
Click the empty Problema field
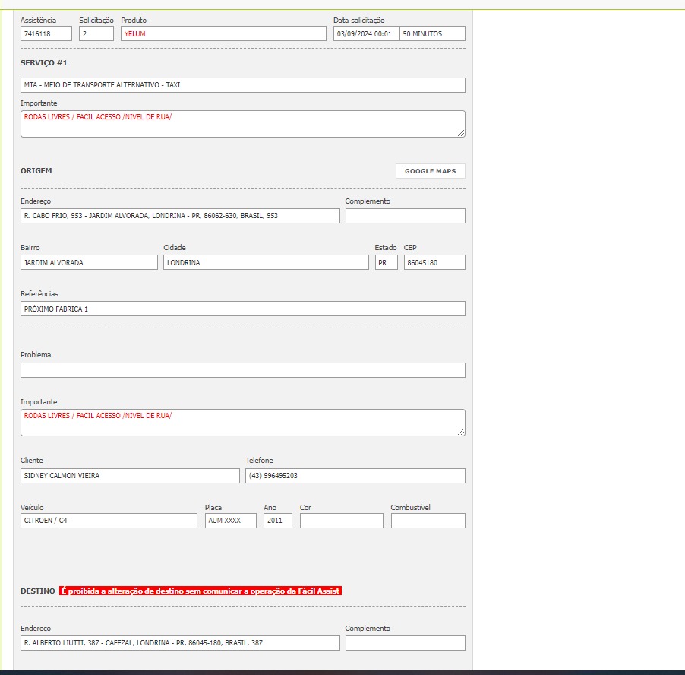click(242, 370)
